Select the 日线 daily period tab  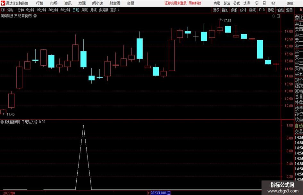(76, 10)
